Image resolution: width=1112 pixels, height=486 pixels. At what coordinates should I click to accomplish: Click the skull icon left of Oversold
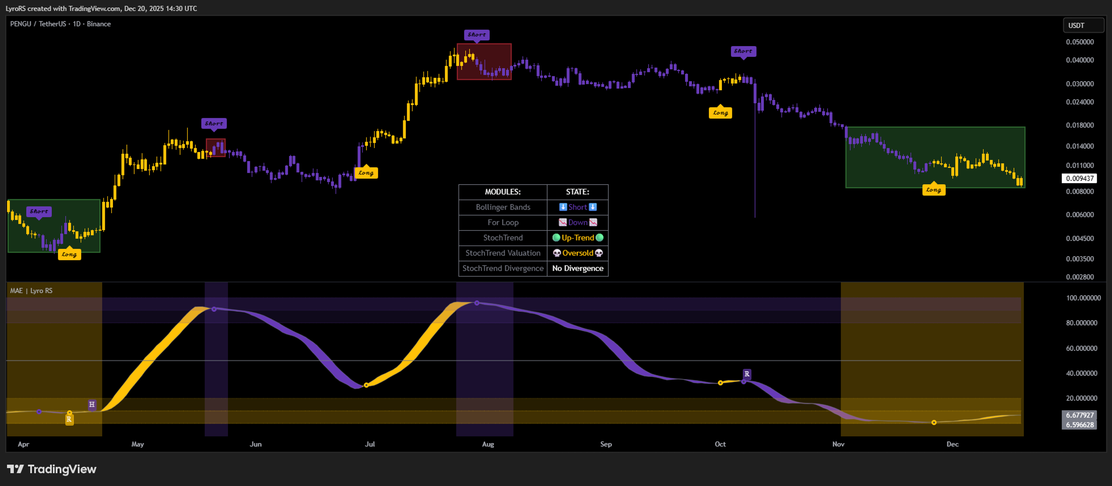557,253
